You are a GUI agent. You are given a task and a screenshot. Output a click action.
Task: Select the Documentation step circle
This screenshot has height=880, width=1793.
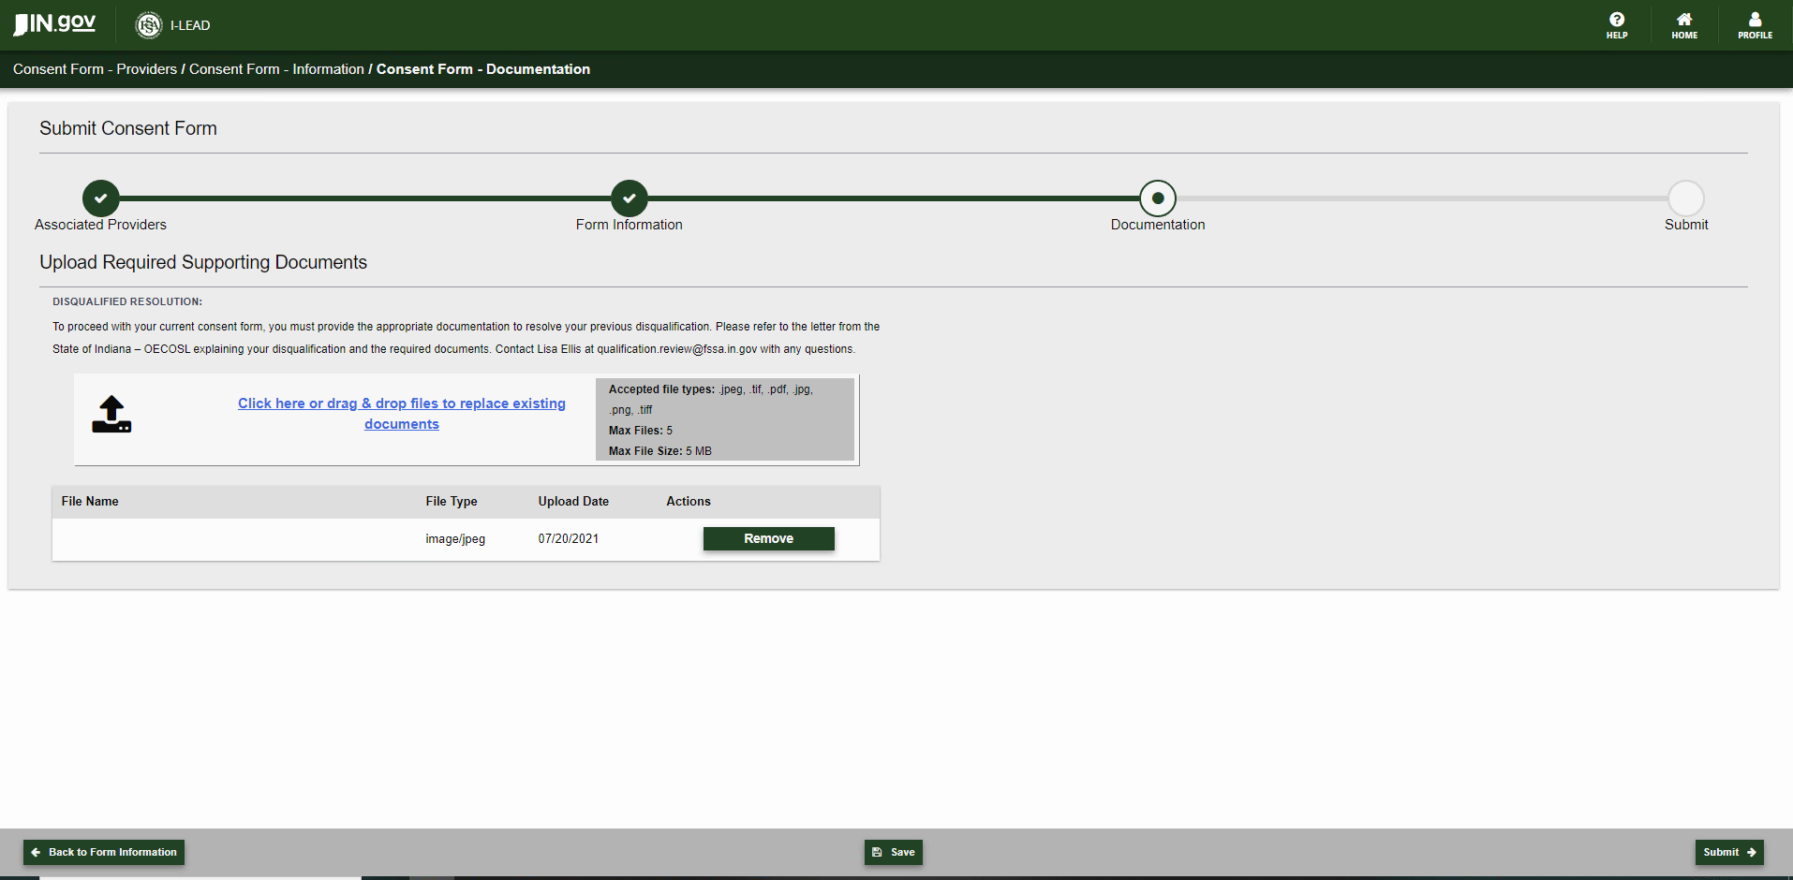[x=1158, y=198]
